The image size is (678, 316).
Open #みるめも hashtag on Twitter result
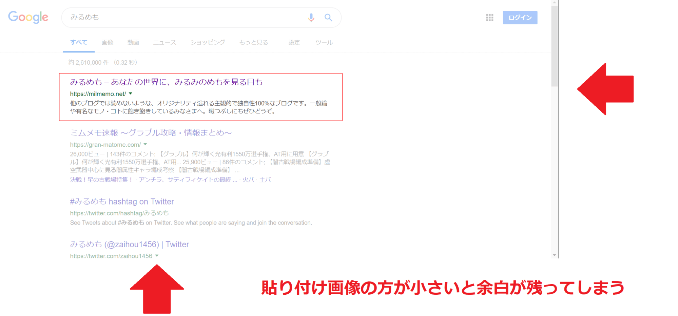point(122,202)
